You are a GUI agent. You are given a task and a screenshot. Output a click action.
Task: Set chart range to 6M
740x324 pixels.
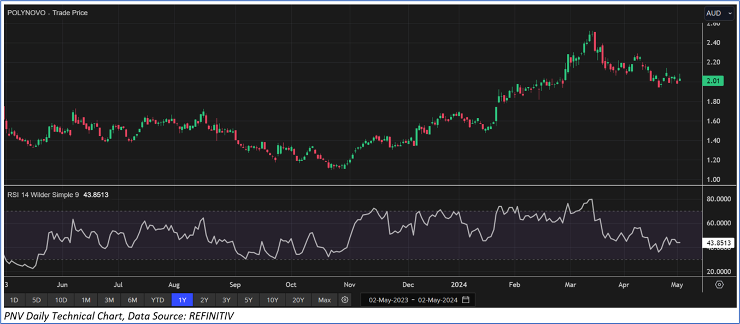(x=133, y=300)
